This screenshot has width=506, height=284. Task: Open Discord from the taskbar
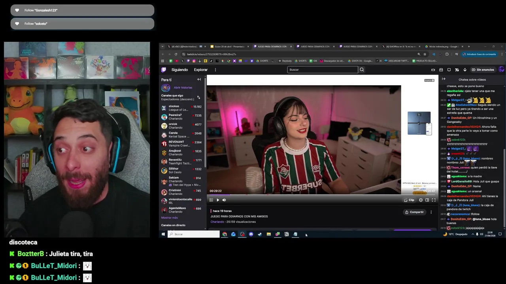(x=251, y=234)
